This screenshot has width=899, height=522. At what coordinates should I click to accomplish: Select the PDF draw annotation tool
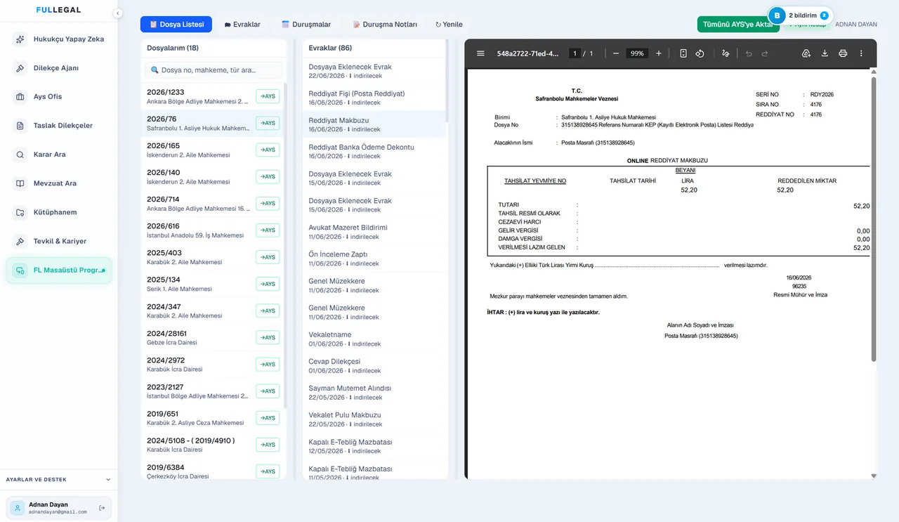click(726, 53)
